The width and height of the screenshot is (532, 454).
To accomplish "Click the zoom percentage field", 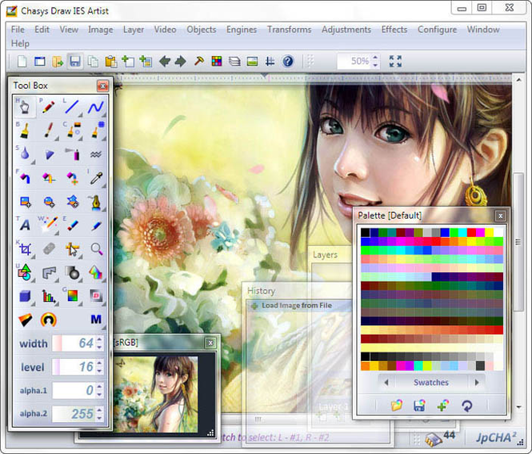I will tap(354, 61).
